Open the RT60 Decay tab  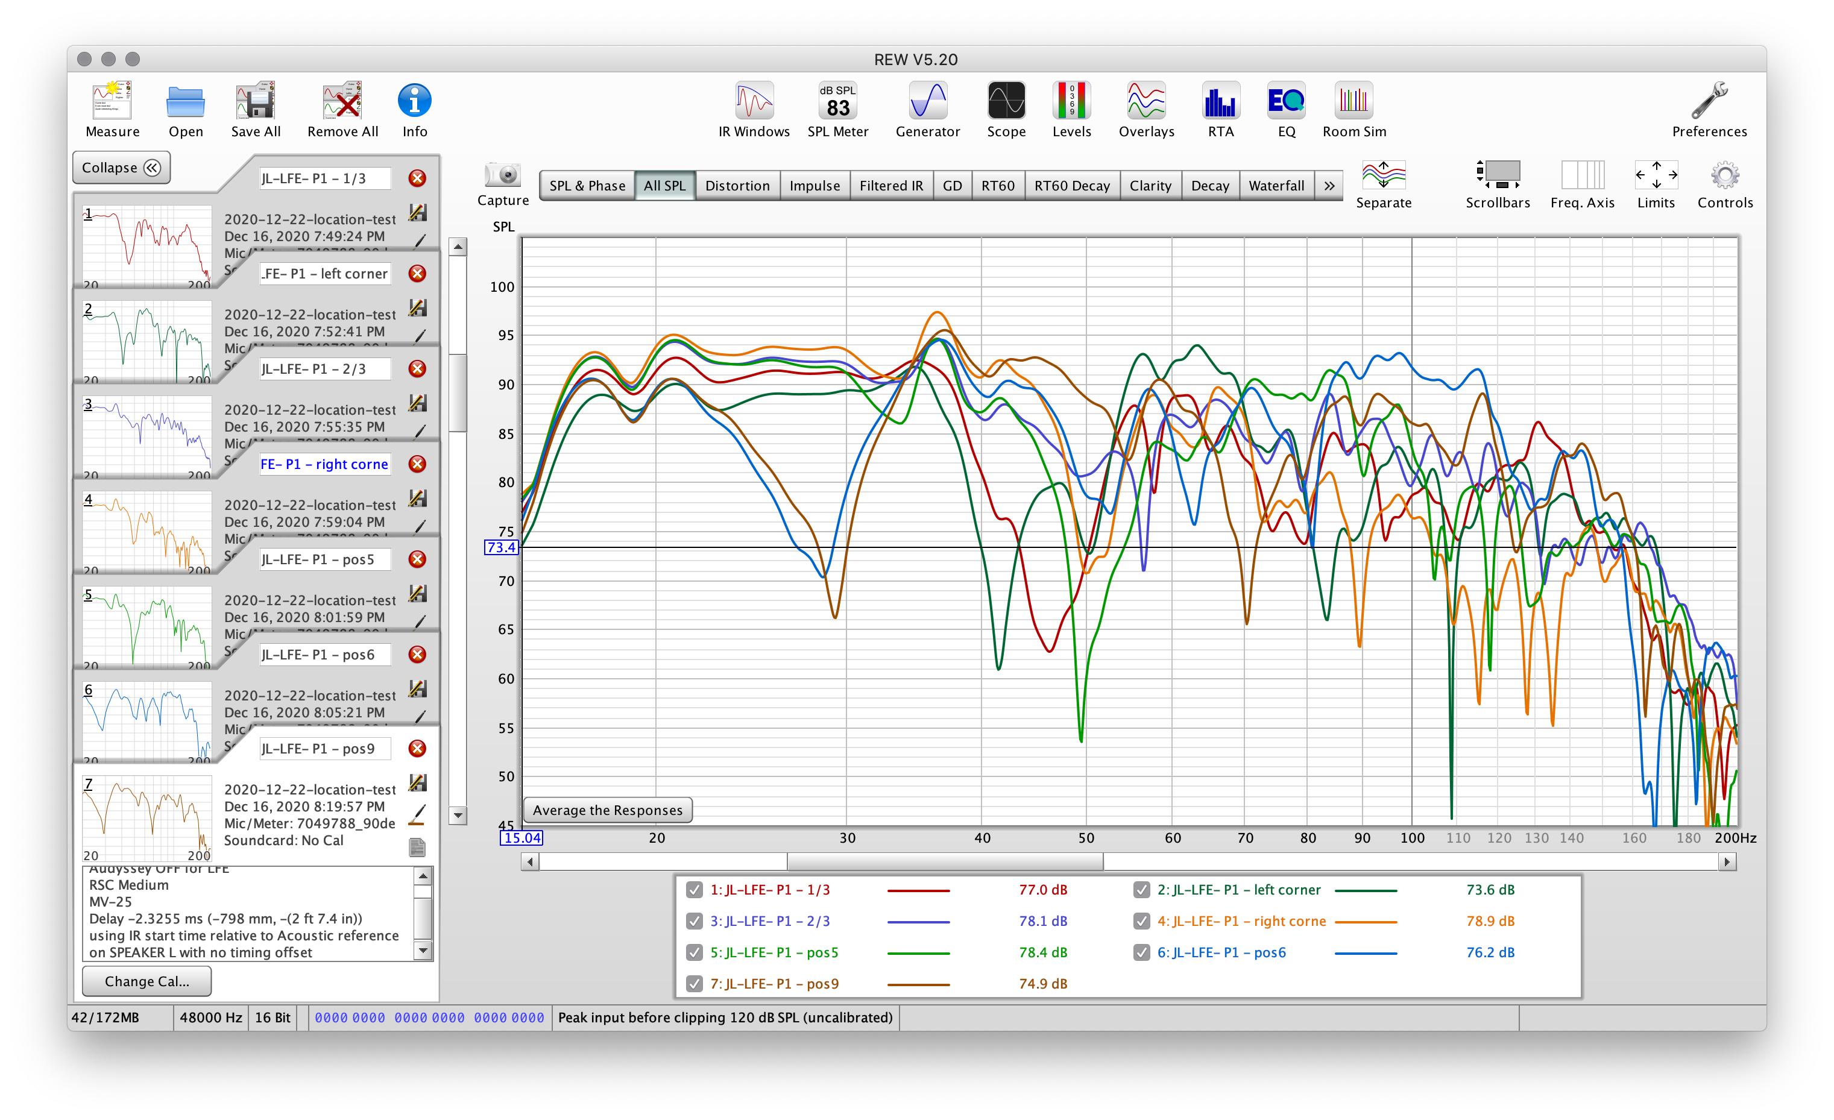tap(1072, 186)
